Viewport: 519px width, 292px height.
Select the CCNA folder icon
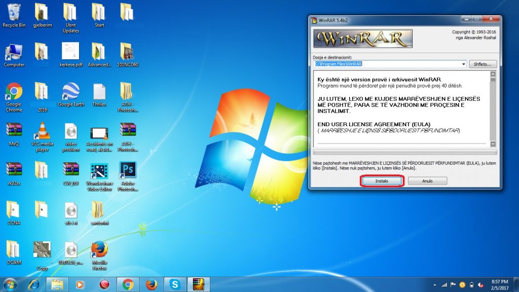(14, 213)
